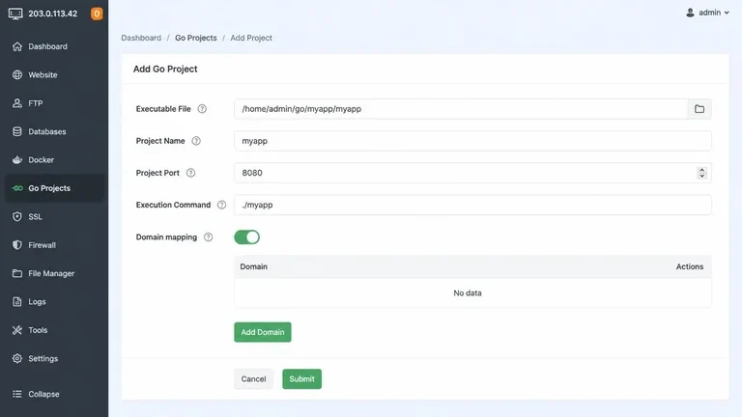
Task: Click the Add Go Project heading
Action: pos(165,69)
